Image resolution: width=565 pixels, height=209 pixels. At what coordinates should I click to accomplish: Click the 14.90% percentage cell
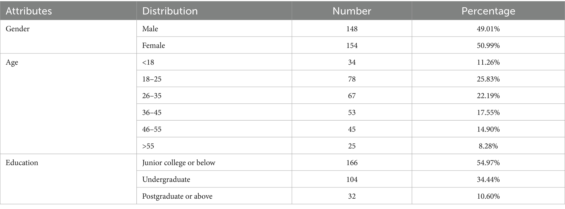click(x=488, y=129)
